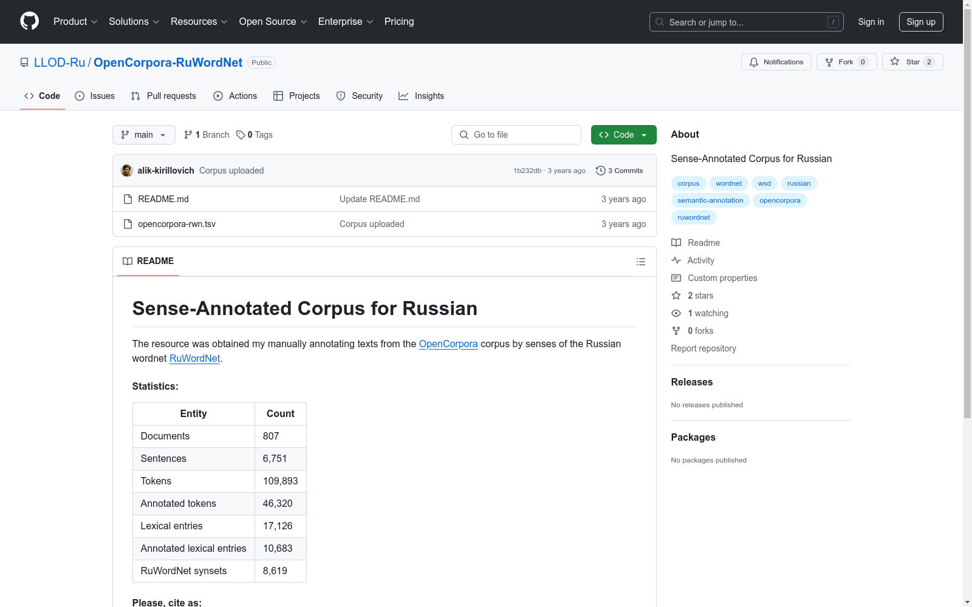Viewport: 972px width, 607px height.
Task: Open the README.md file
Action: pos(163,199)
